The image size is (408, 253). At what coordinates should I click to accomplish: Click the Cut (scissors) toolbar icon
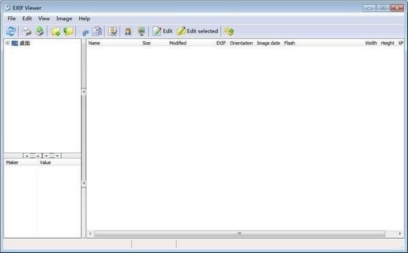(x=84, y=32)
